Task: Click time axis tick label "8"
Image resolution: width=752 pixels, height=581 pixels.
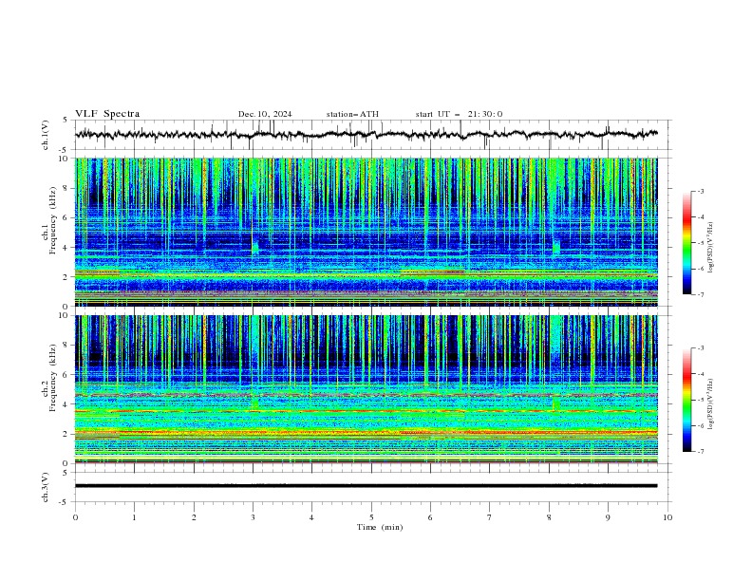Action: click(549, 517)
